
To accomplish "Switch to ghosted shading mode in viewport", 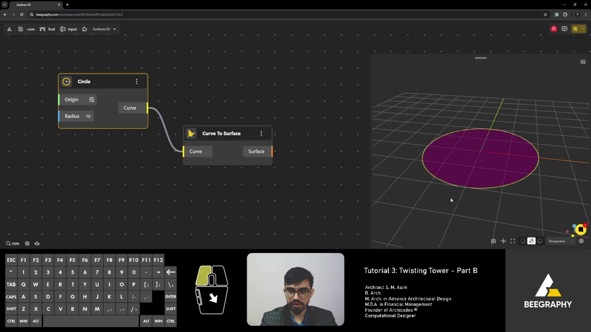I will point(540,241).
